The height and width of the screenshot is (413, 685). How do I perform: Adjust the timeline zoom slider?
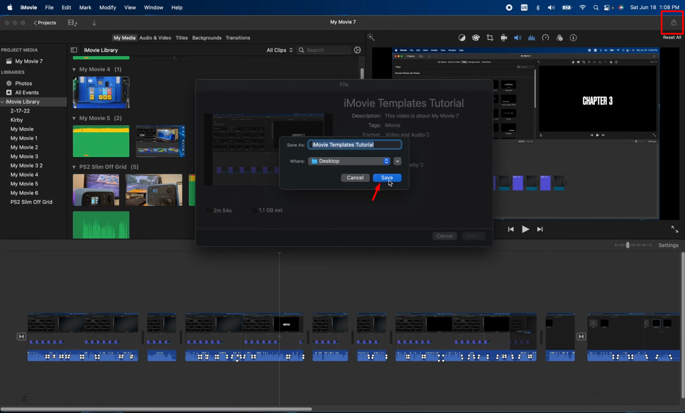click(x=628, y=245)
